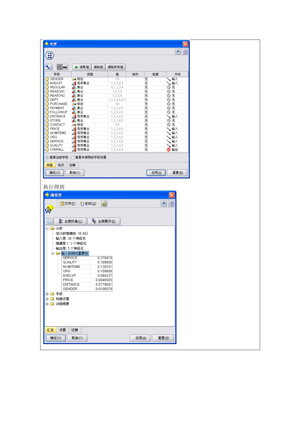
Task: Open the 注解 tab in 类型 window
Action: pos(72,165)
